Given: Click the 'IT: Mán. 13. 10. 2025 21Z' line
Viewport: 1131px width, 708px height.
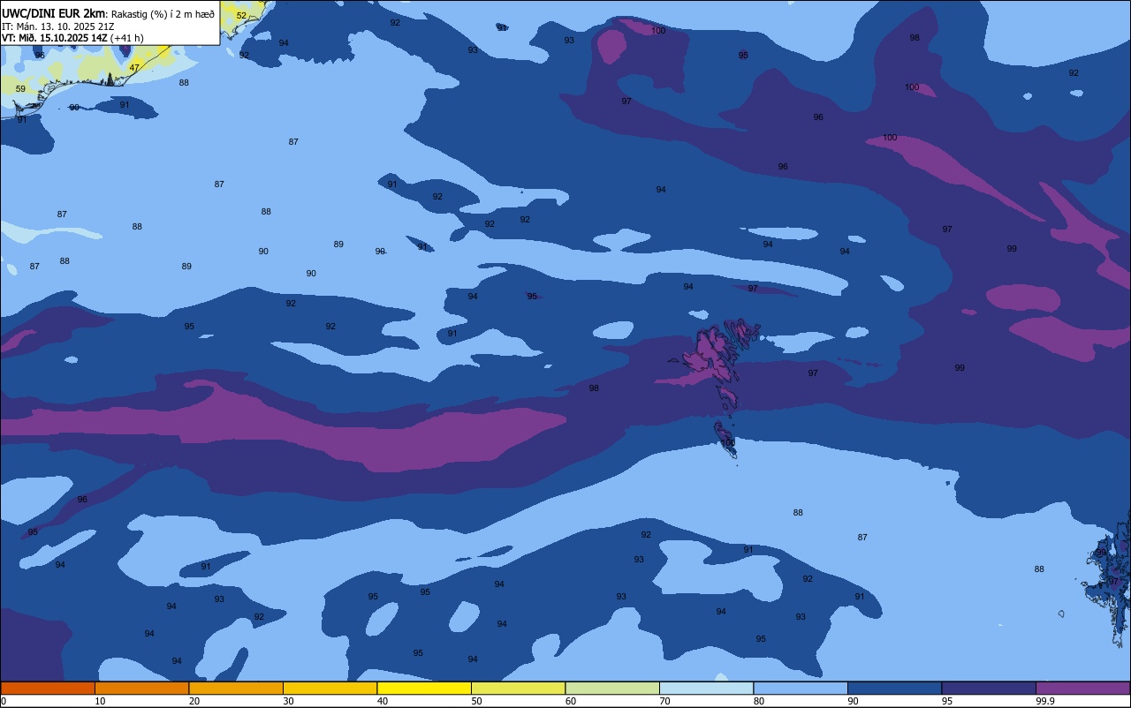Looking at the screenshot, I should tap(57, 26).
